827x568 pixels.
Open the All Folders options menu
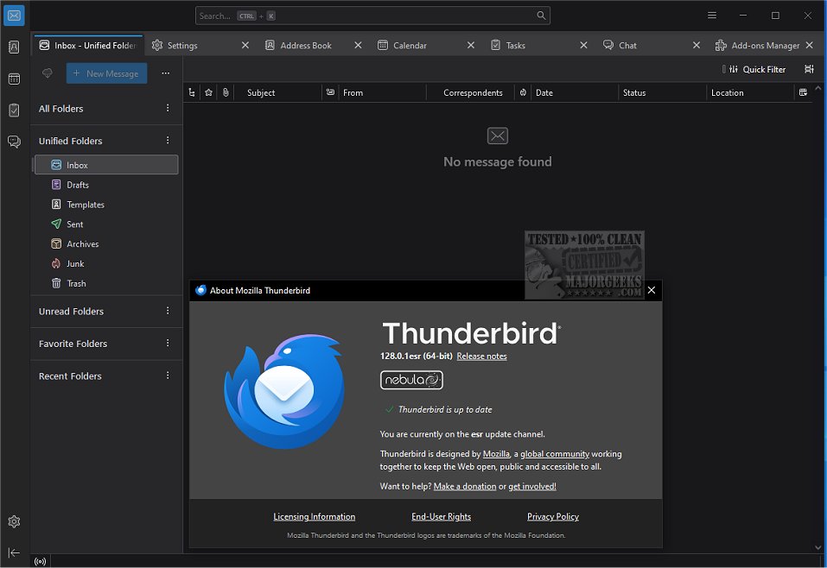click(x=168, y=109)
